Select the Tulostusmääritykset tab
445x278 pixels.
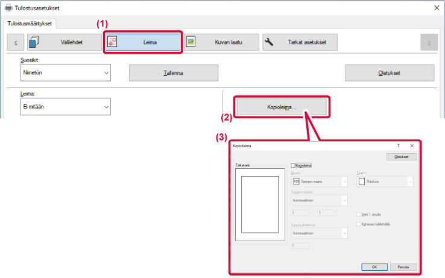tap(29, 23)
